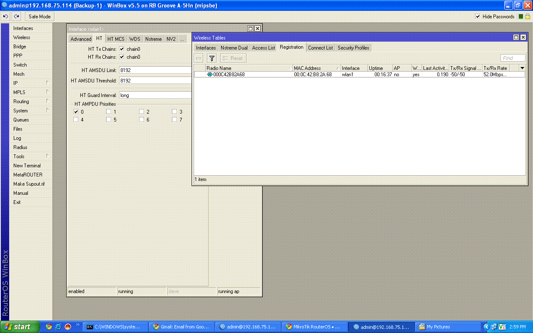
Task: Click the Redo arrow icon in WinBox toolbar
Action: pos(16,17)
